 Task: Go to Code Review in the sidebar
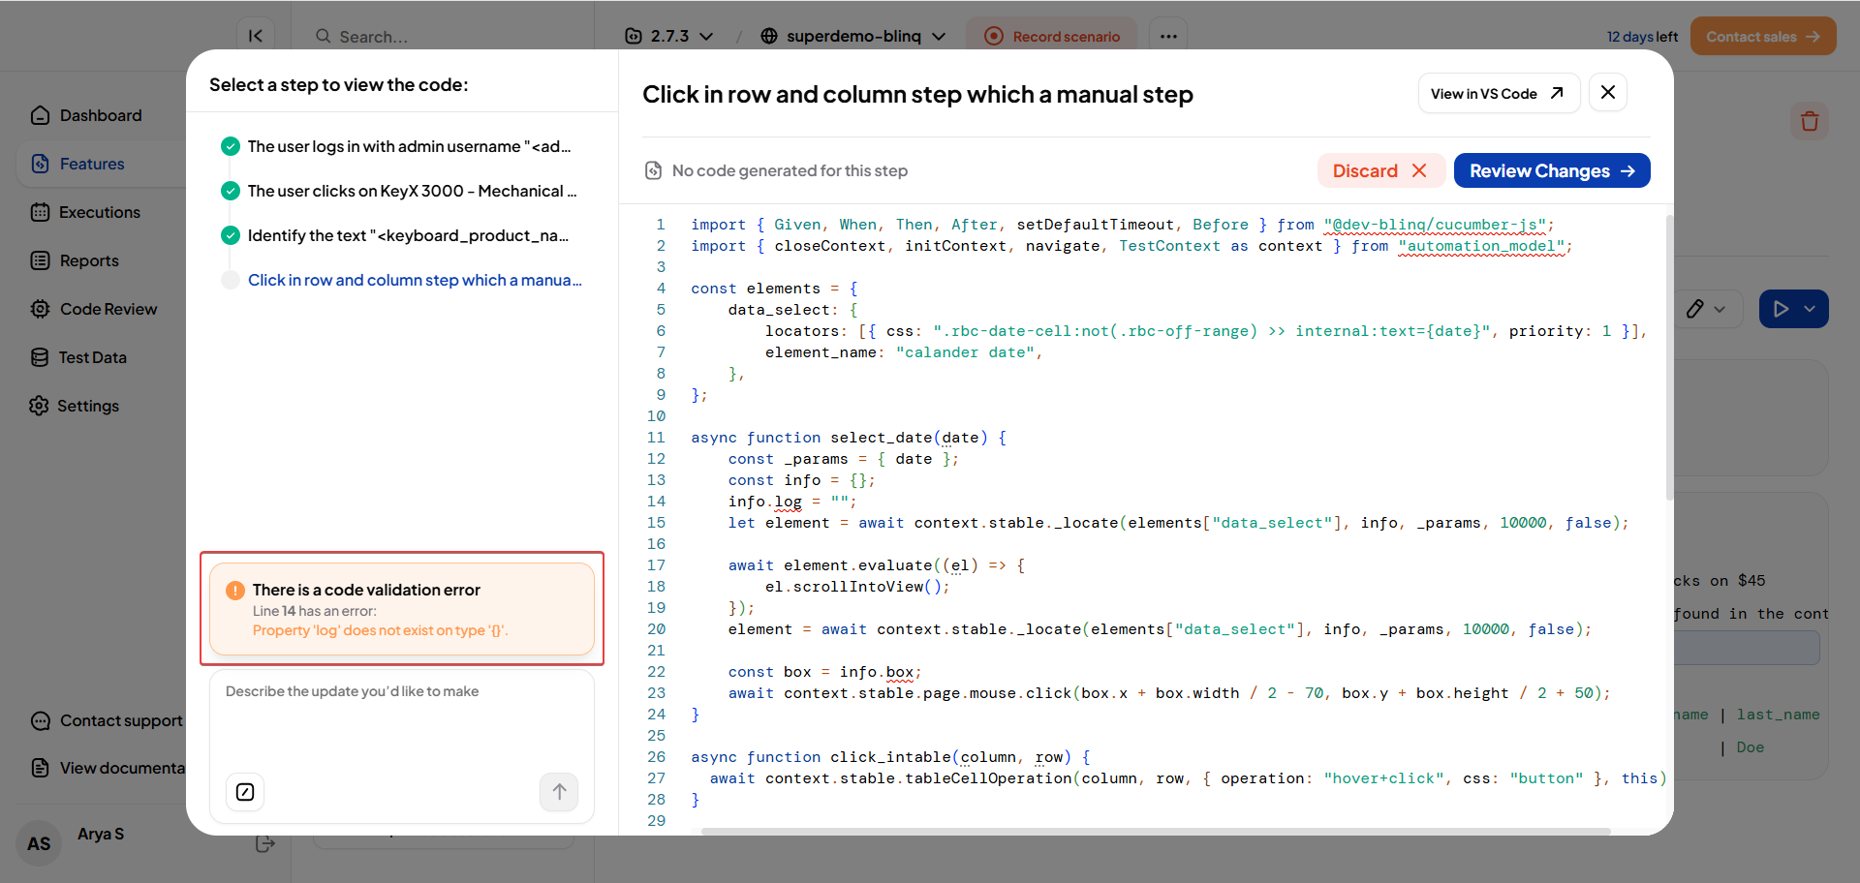click(108, 309)
